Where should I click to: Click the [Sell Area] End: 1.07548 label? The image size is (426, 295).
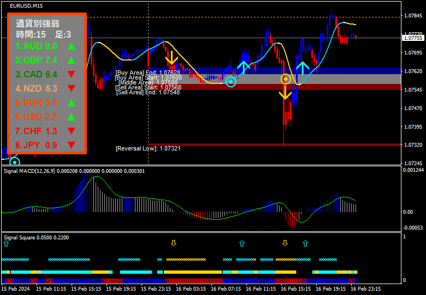point(147,93)
